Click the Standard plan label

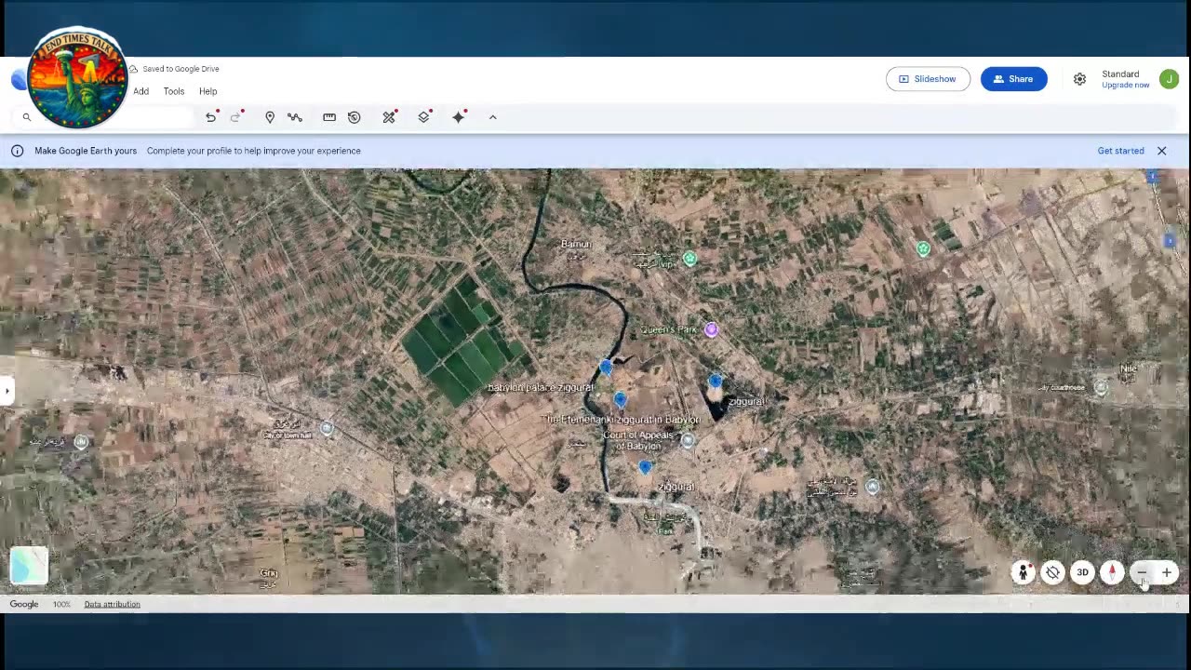tap(1120, 74)
